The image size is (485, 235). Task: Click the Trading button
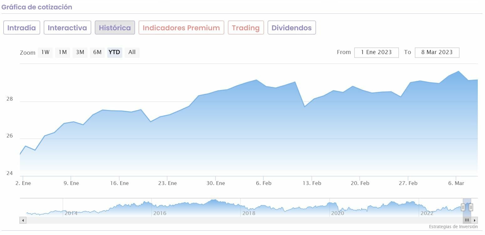246,28
